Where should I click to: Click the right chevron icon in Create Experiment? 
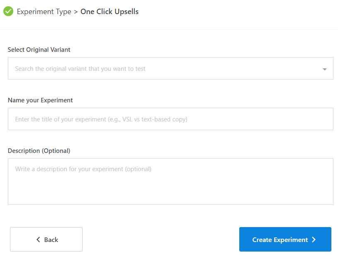tap(314, 240)
